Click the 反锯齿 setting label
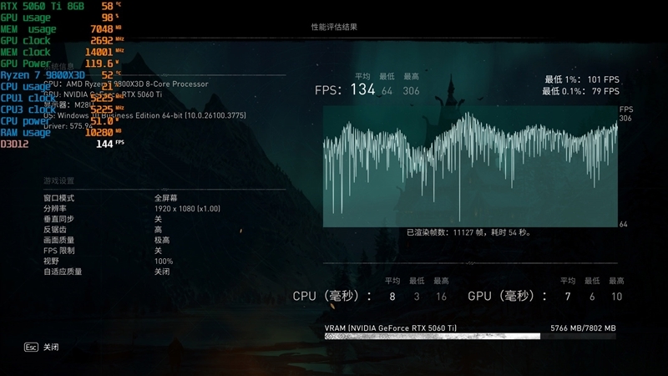The height and width of the screenshot is (376, 668). tap(55, 230)
